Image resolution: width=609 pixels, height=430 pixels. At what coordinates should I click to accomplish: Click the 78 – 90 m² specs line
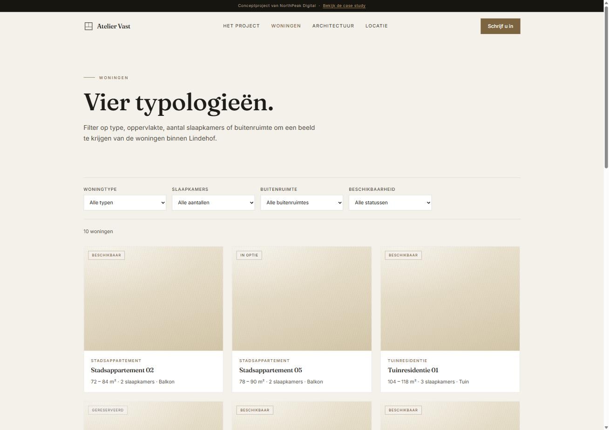pyautogui.click(x=281, y=382)
